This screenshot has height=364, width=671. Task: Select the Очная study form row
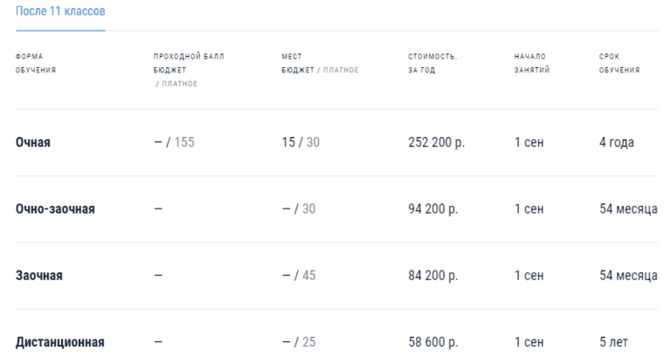33,142
